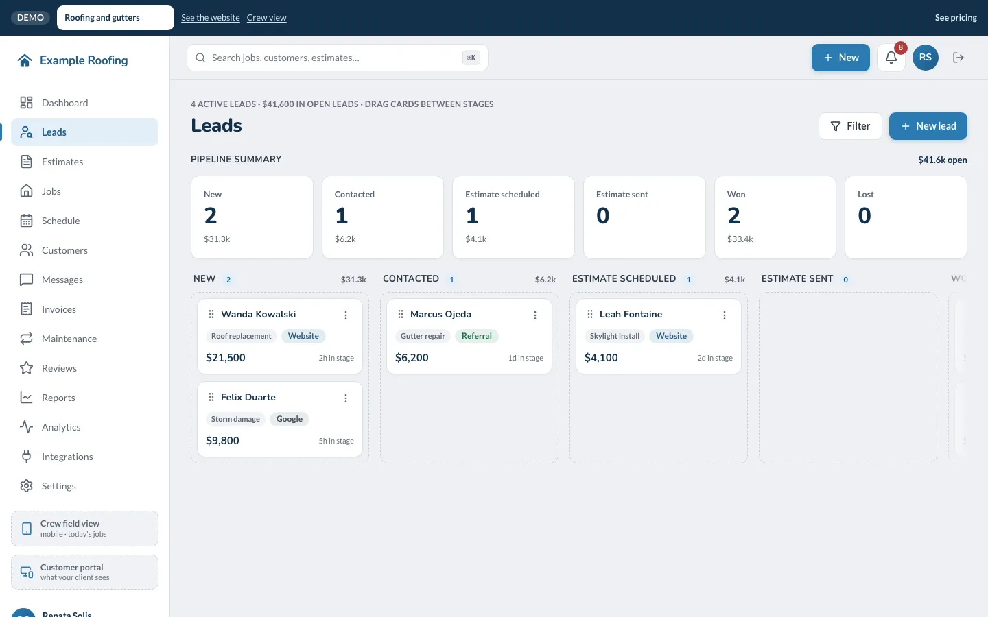988x617 pixels.
Task: Open Marcus Ojeda card options menu
Action: pyautogui.click(x=535, y=315)
